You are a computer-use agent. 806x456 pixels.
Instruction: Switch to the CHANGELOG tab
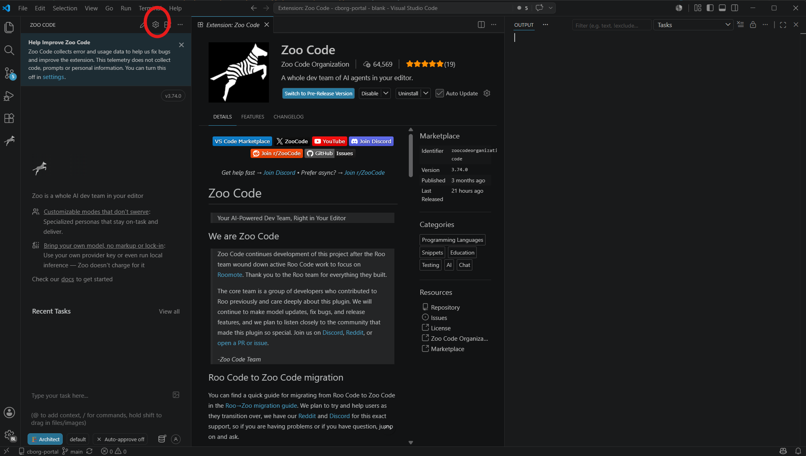point(289,117)
